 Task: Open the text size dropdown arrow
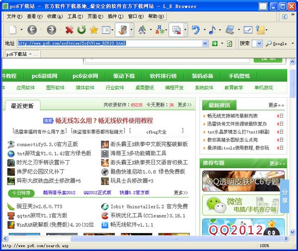(x=150, y=30)
